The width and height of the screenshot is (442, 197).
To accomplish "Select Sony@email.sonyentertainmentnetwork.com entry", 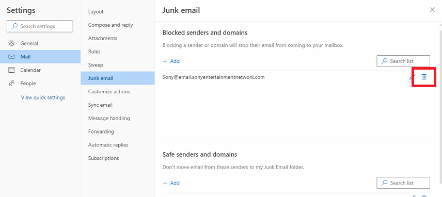I will (x=213, y=77).
